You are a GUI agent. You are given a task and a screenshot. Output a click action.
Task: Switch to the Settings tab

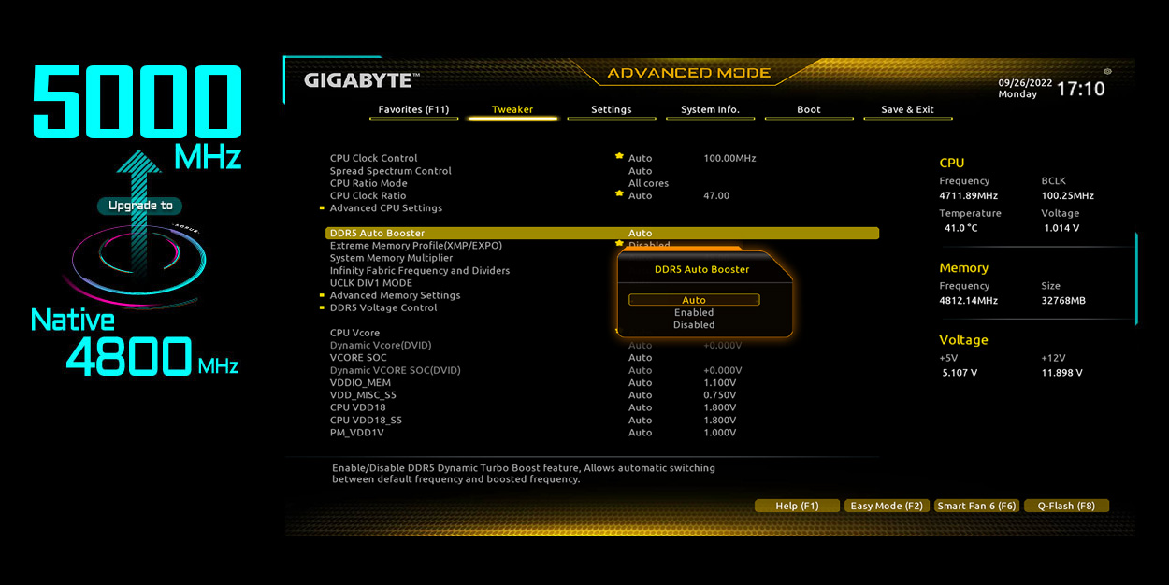point(611,110)
